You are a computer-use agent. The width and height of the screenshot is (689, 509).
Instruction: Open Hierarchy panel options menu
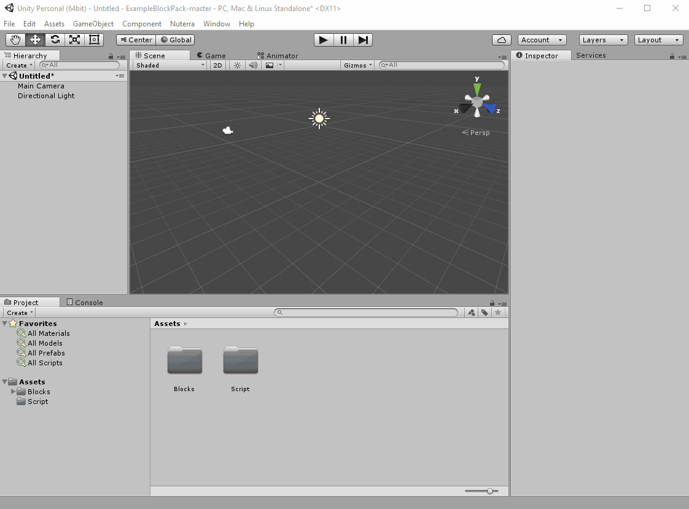121,56
